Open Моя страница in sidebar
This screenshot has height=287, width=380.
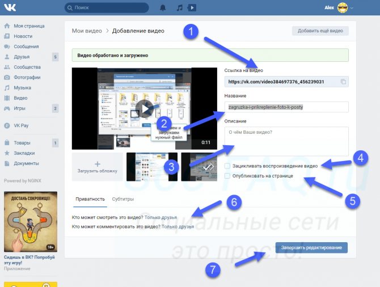pyautogui.click(x=29, y=26)
